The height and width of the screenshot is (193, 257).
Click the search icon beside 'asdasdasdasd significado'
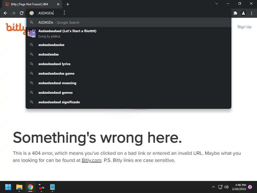pyautogui.click(x=32, y=102)
